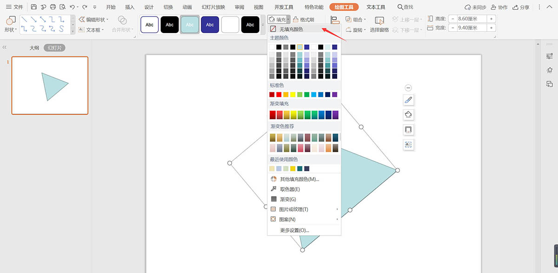558x273 pixels.
Task: Click floating shape style brush icon
Action: click(x=408, y=100)
